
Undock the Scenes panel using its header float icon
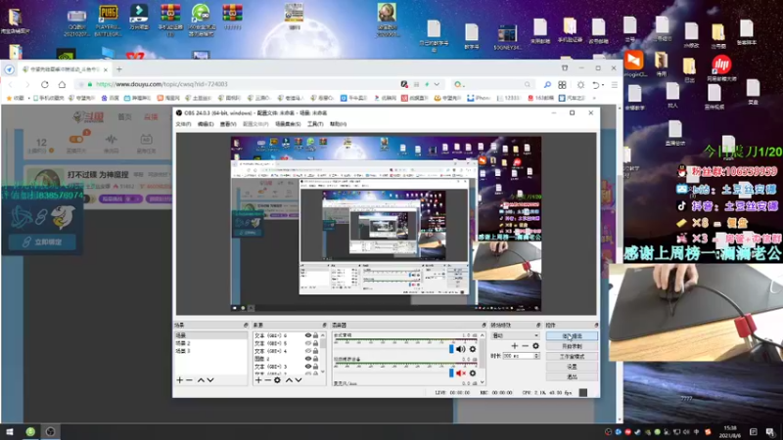[246, 325]
